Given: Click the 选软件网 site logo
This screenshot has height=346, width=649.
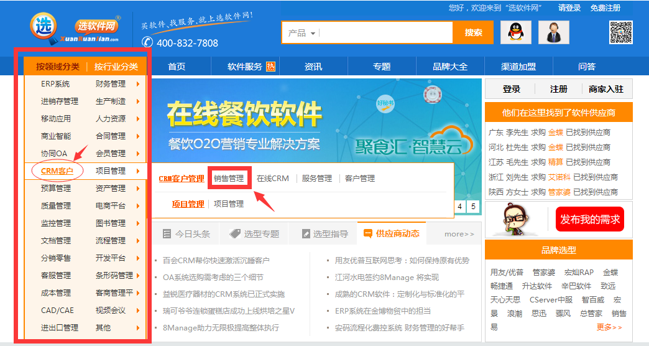Looking at the screenshot, I should pyautogui.click(x=75, y=28).
